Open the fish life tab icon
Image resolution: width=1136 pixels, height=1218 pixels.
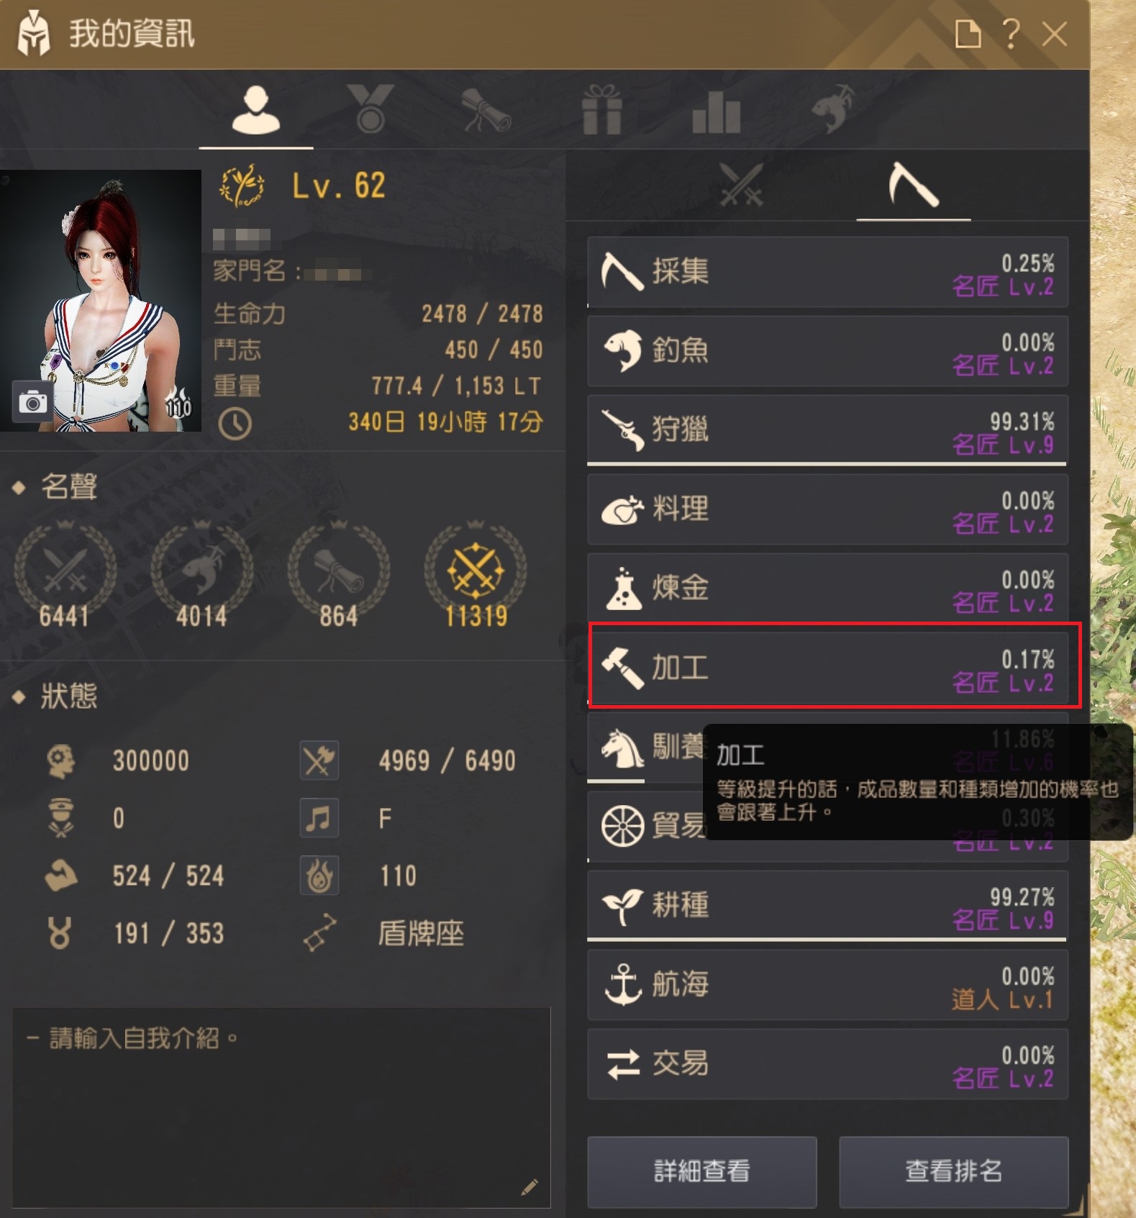(x=832, y=109)
